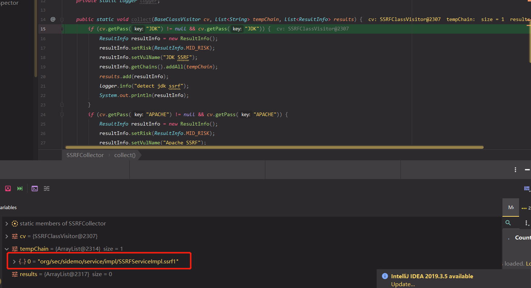Click the SSRFServiceImpl.ssrf1 string value
This screenshot has width=531, height=288.
(108, 261)
